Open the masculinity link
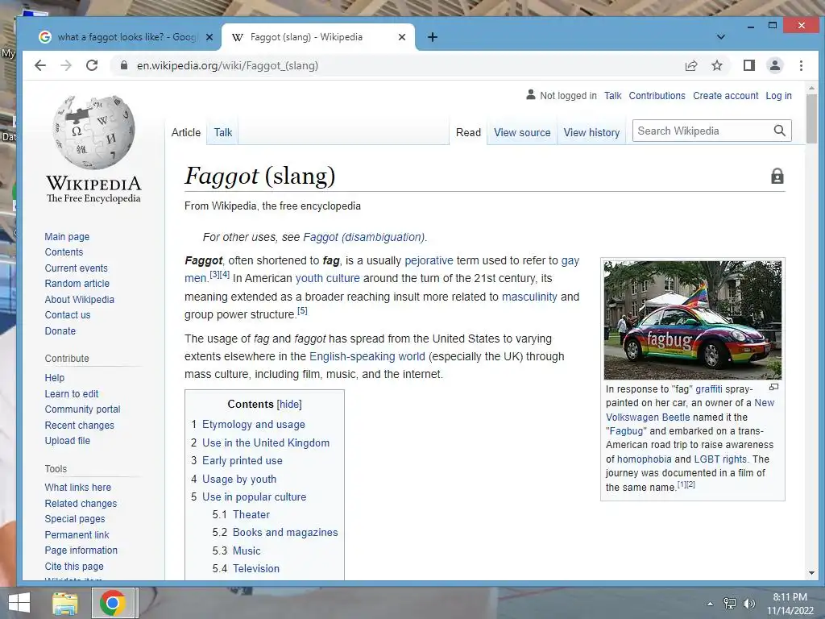 (529, 297)
